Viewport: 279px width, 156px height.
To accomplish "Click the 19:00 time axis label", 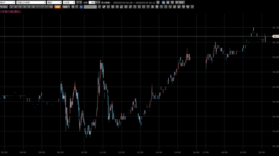I will point(243,152).
